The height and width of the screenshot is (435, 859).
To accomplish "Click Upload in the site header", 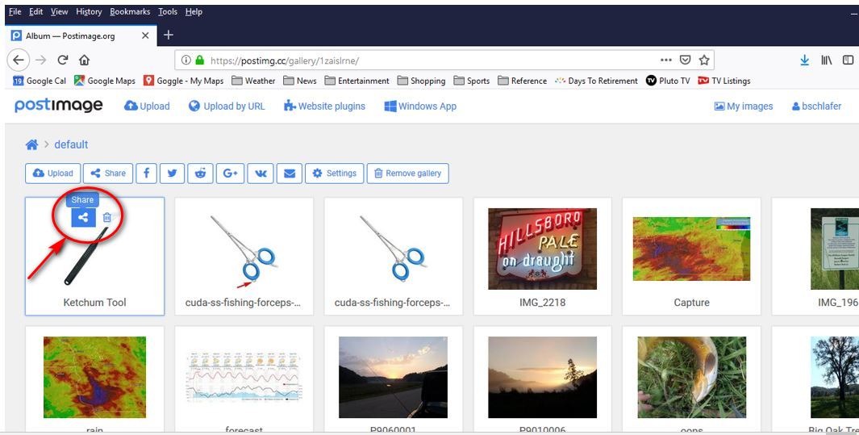I will click(147, 107).
